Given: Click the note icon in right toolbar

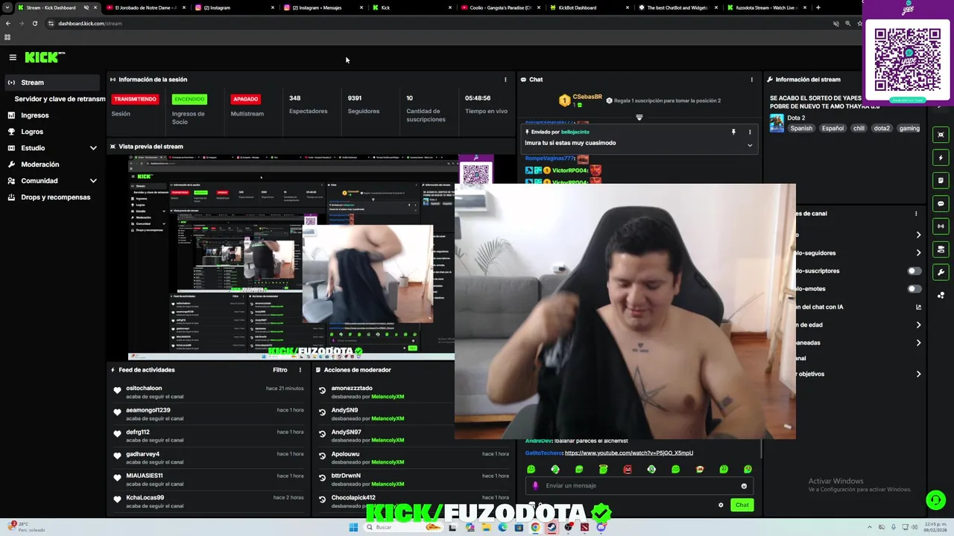Looking at the screenshot, I should (941, 180).
